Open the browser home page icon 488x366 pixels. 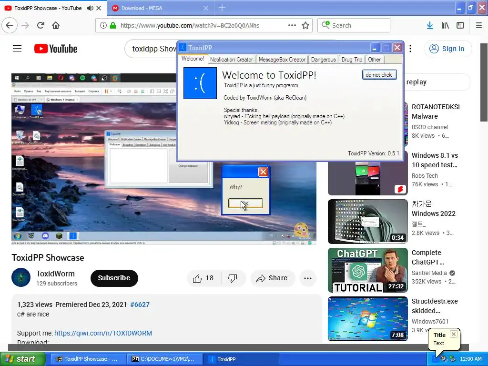click(56, 25)
